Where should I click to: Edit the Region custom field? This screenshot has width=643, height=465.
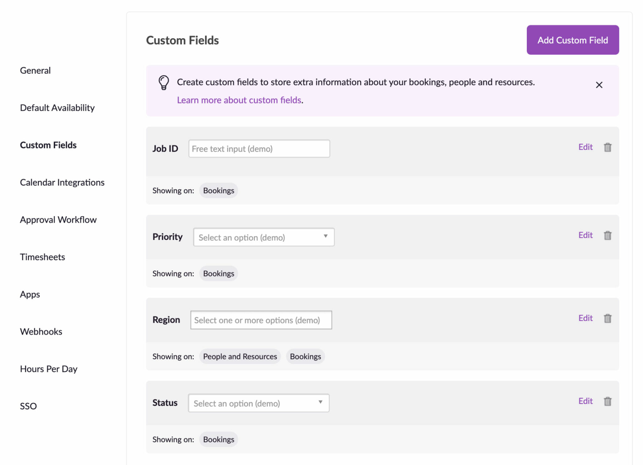click(585, 318)
